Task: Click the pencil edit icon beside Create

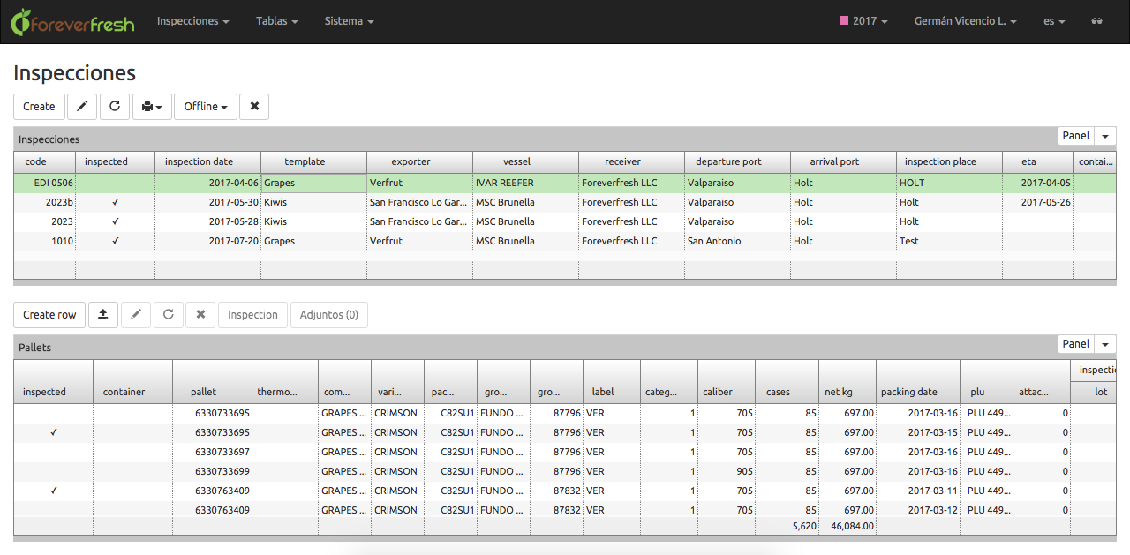Action: 82,107
